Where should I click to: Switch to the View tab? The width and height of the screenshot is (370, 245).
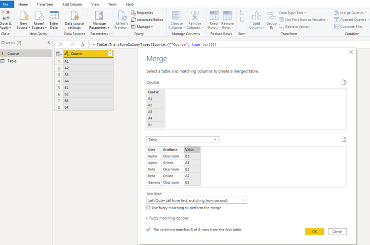[95, 4]
